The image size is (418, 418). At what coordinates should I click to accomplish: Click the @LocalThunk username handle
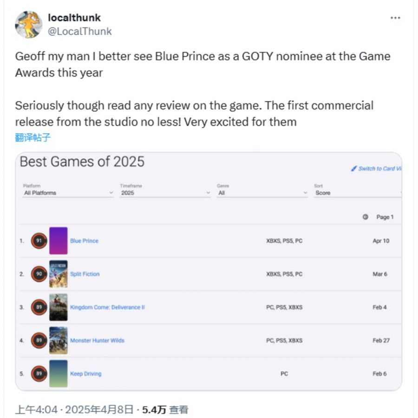[80, 32]
